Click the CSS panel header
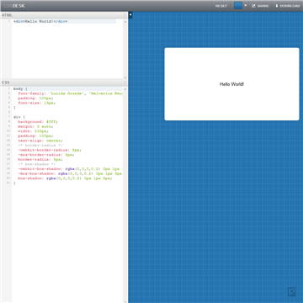The height and width of the screenshot is (303, 303). [64, 82]
